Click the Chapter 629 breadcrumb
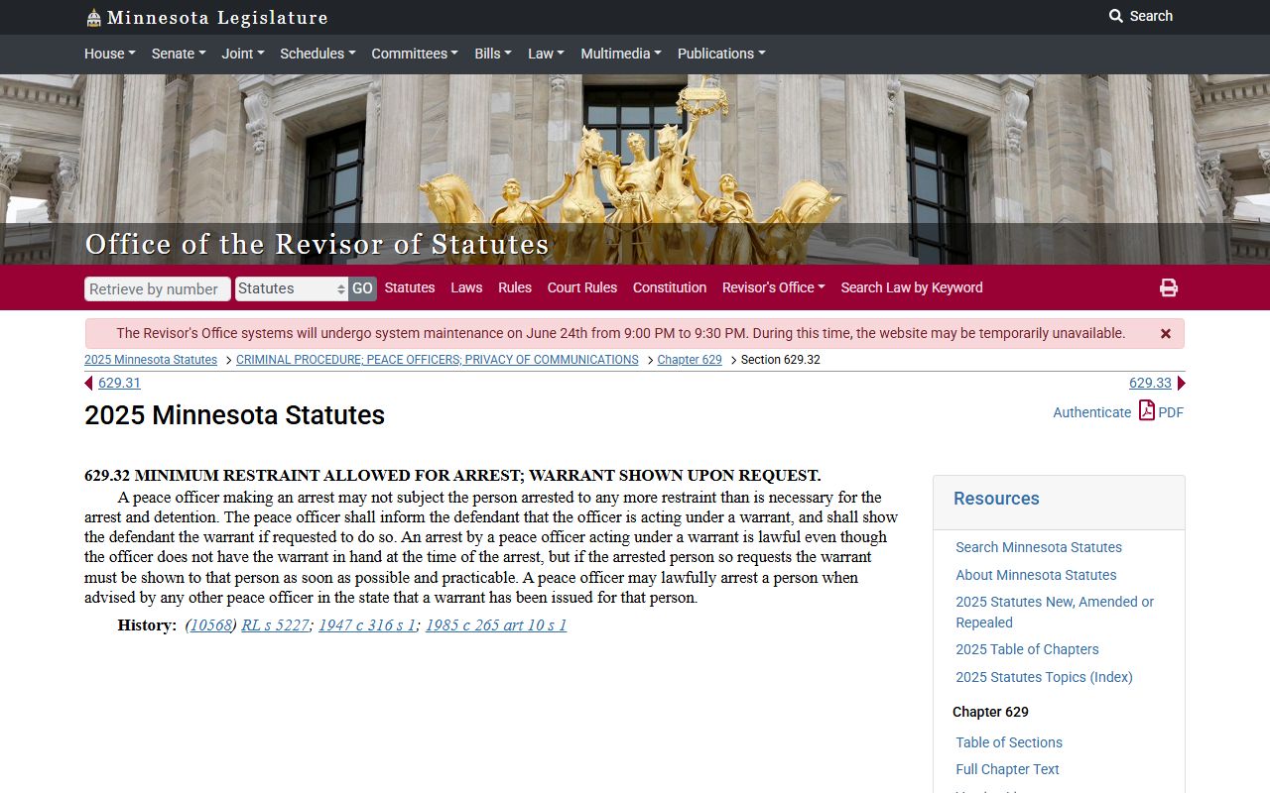This screenshot has height=793, width=1270. [x=690, y=360]
